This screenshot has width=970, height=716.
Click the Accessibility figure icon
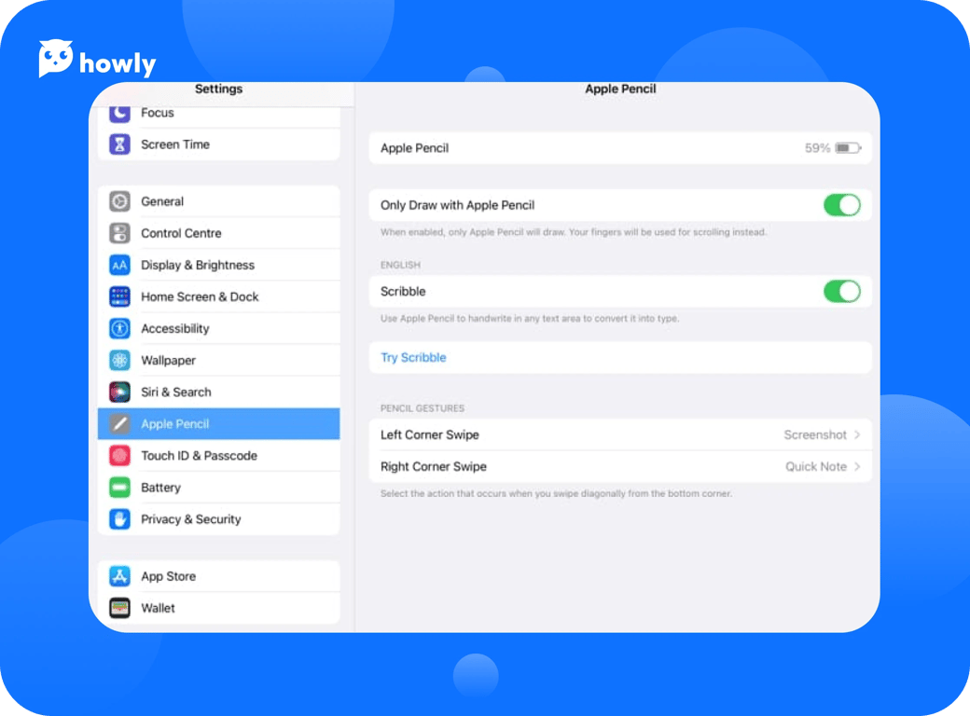point(119,328)
